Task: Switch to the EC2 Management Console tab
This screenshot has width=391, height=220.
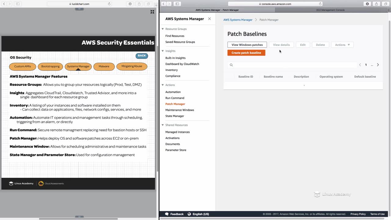Action: pos(331,10)
